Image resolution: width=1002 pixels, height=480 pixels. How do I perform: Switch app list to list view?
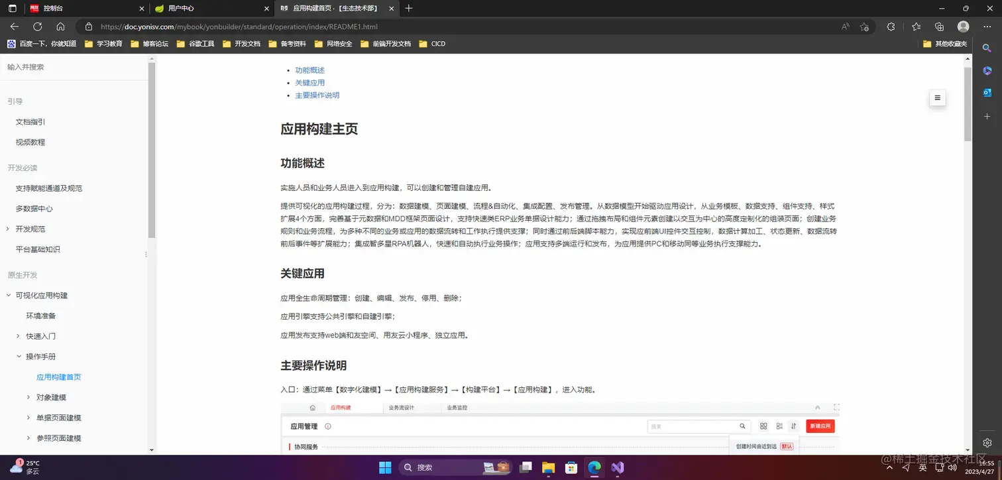coord(779,426)
